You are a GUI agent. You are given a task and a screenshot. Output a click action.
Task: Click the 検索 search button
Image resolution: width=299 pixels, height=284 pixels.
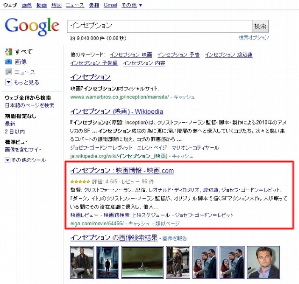pyautogui.click(x=260, y=26)
